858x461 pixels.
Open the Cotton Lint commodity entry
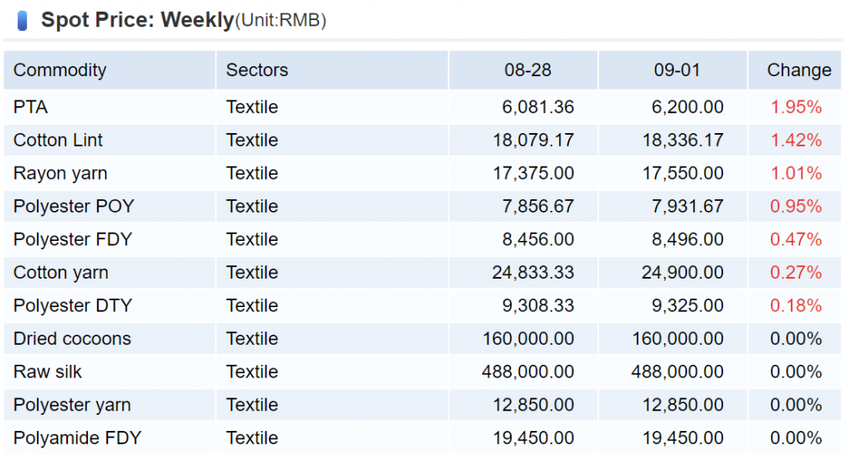click(x=58, y=141)
